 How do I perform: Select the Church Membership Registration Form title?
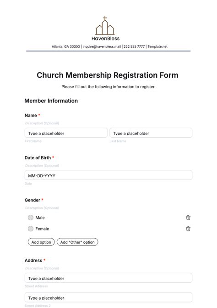(108, 75)
